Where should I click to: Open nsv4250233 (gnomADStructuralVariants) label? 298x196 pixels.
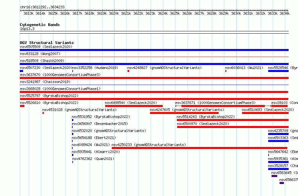tap(149, 145)
